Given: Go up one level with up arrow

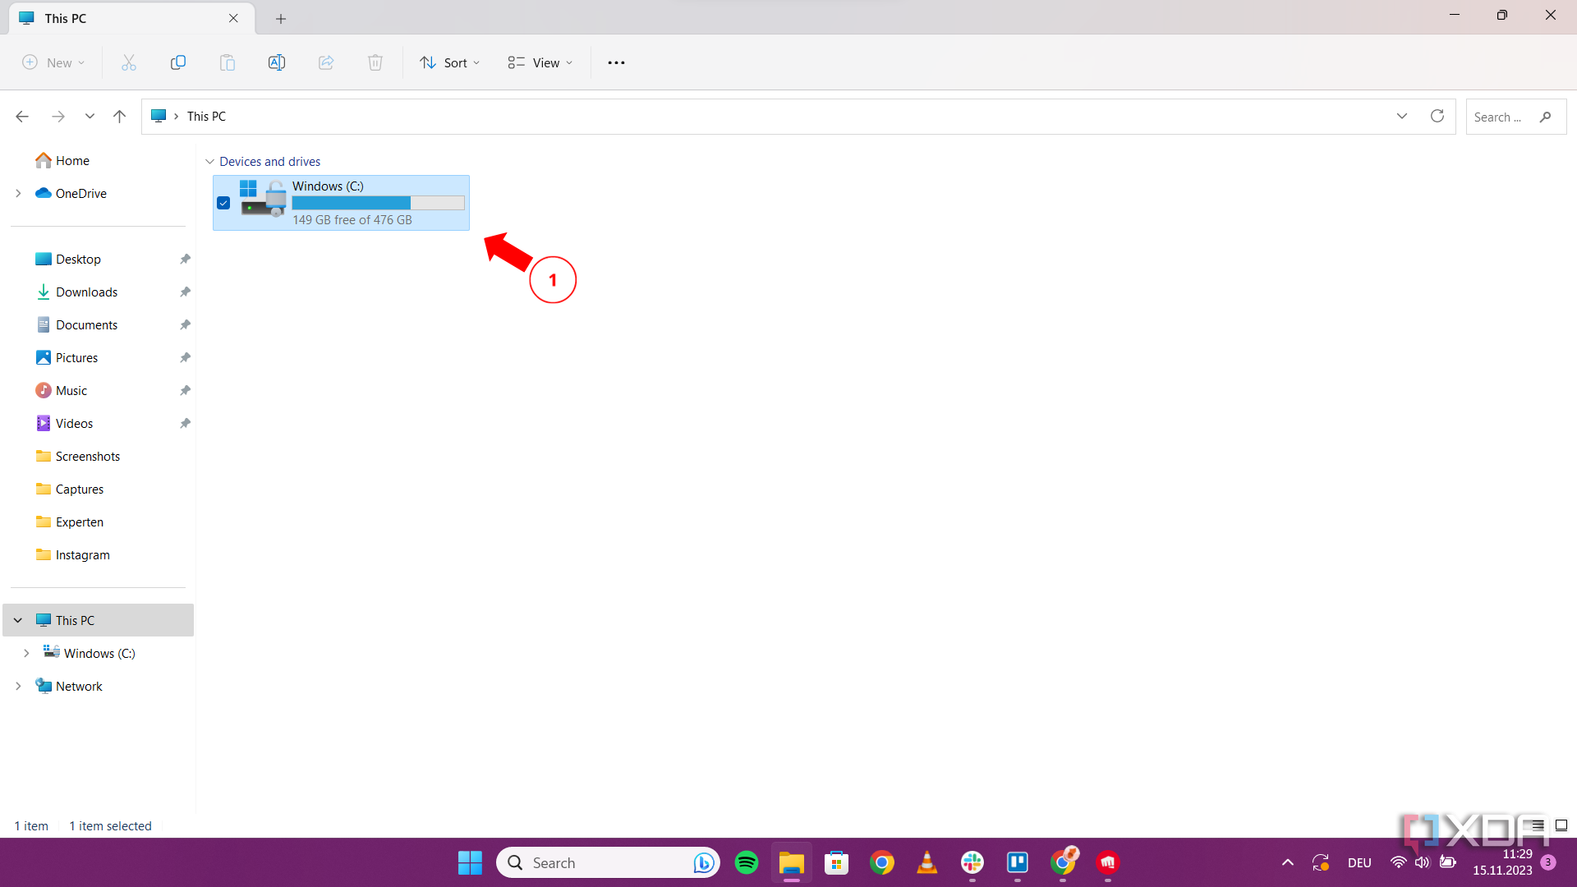Looking at the screenshot, I should point(119,117).
